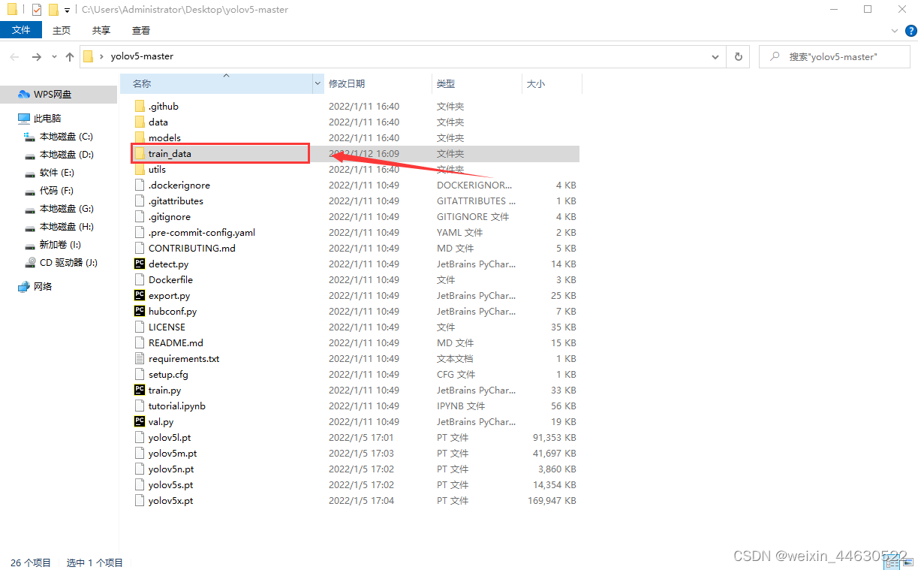Click the new folder quick access icon

click(x=53, y=10)
